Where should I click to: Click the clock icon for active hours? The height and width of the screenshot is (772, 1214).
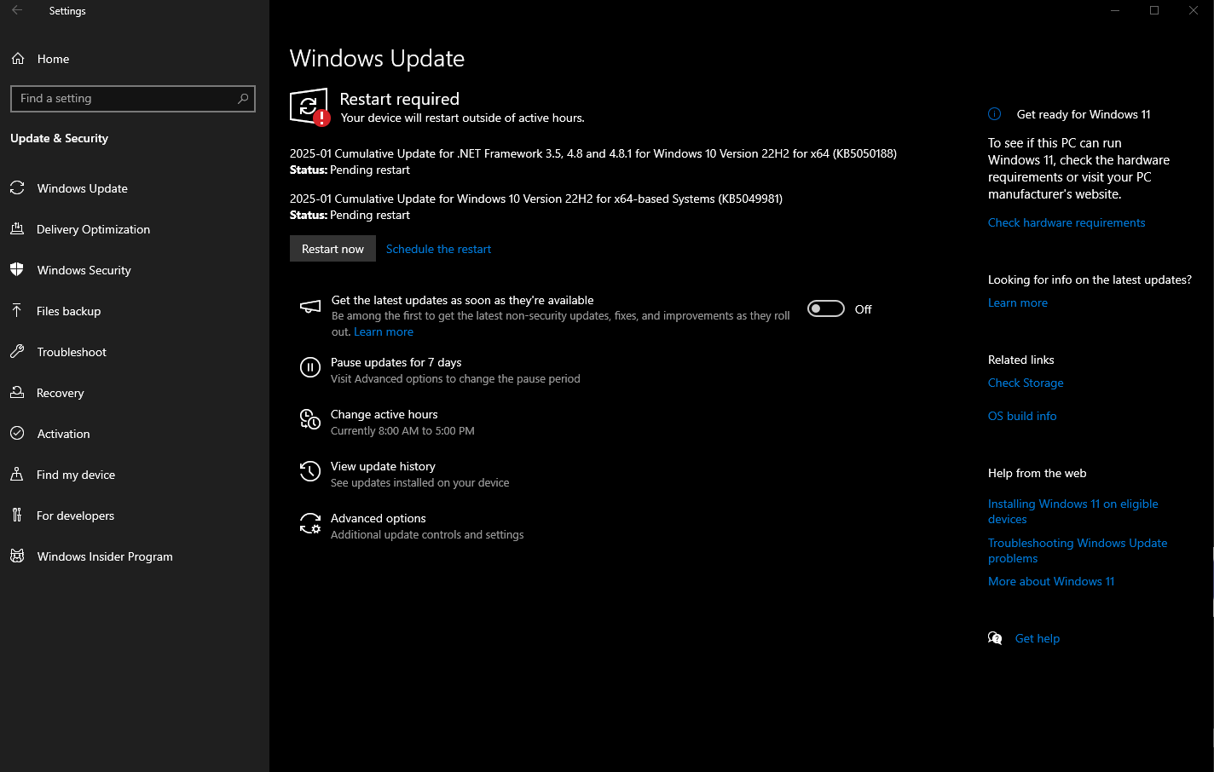click(x=310, y=419)
